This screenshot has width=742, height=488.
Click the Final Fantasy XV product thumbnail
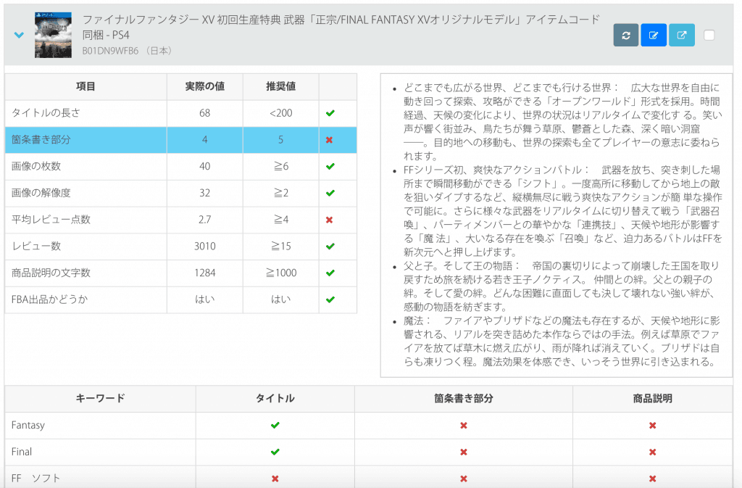(x=53, y=35)
